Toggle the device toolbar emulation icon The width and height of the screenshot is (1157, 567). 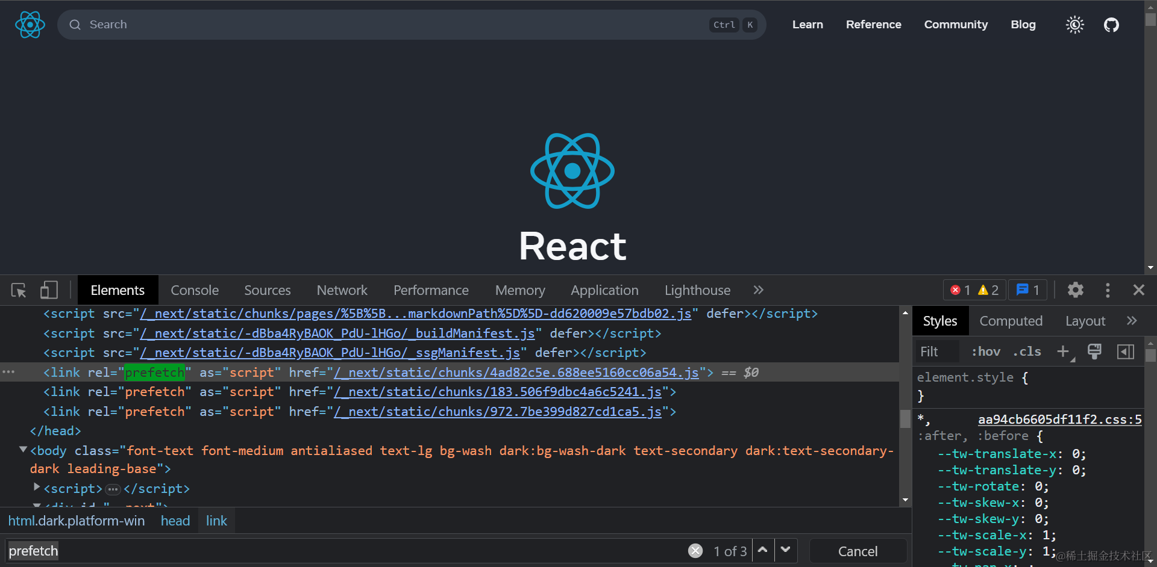tap(49, 291)
